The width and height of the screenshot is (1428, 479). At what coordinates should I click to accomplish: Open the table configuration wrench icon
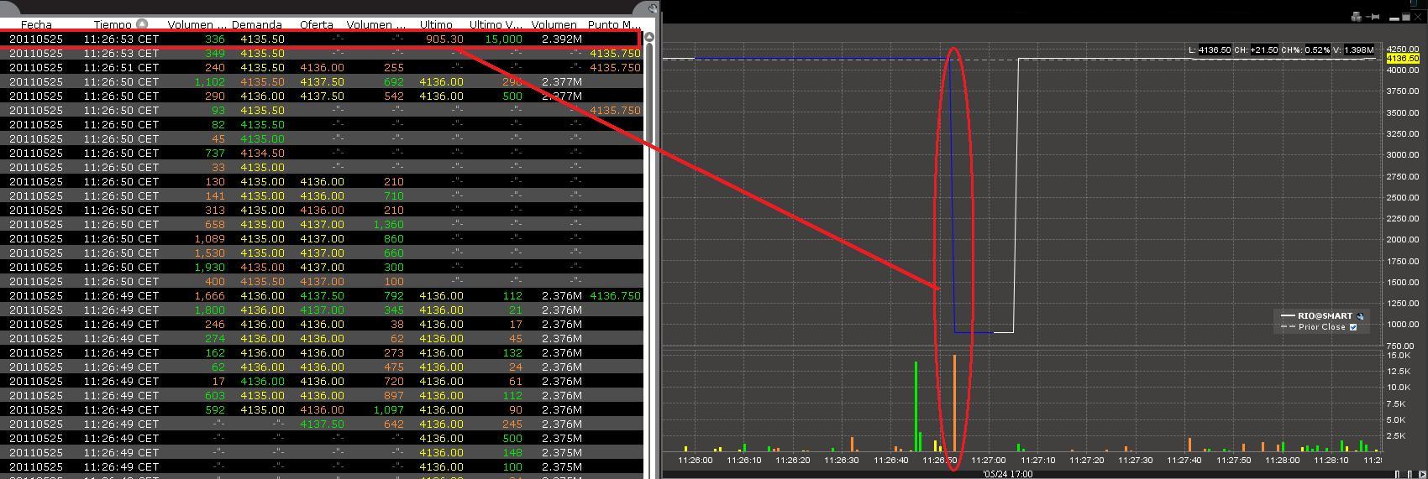653,9
